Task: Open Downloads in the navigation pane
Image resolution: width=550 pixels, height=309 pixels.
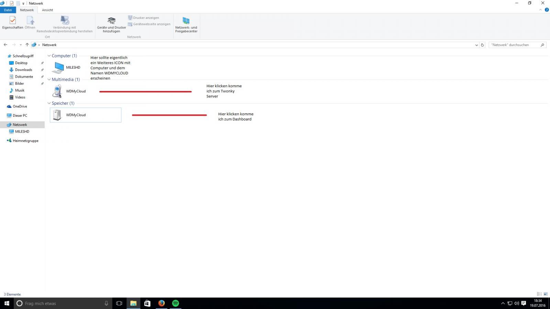Action: coord(23,70)
